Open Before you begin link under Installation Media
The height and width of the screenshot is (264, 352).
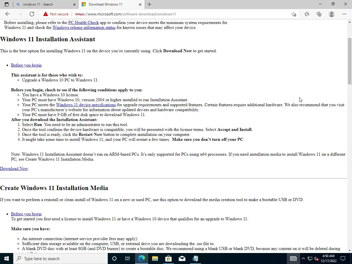tap(26, 214)
